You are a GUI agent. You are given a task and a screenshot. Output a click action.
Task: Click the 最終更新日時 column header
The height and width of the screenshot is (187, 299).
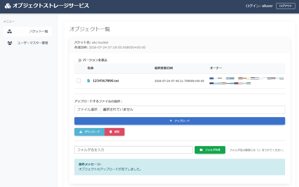point(164,68)
